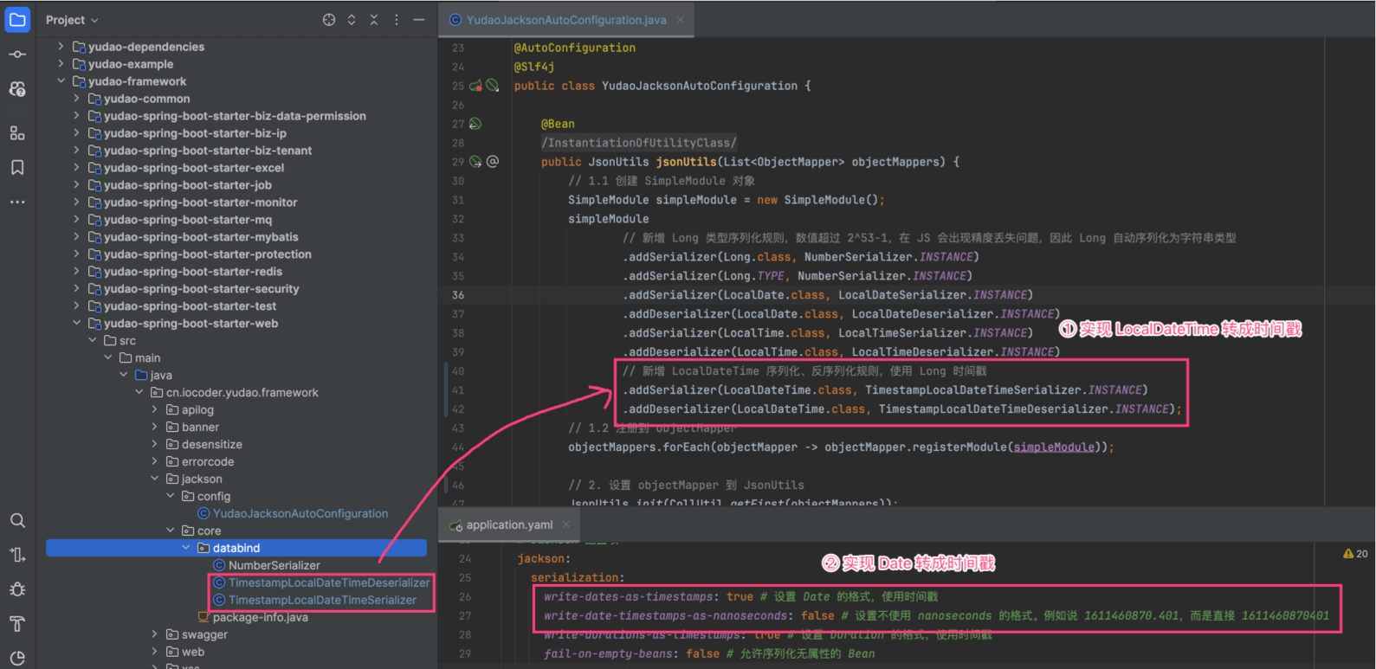Hide the Project tool window
Screen dimensions: 1376x669
(419, 20)
